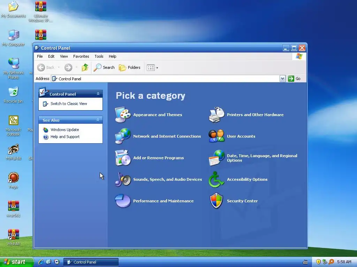The width and height of the screenshot is (357, 267).
Task: Launch Internet Explorer from Quick Launch
Action: pos(41,262)
